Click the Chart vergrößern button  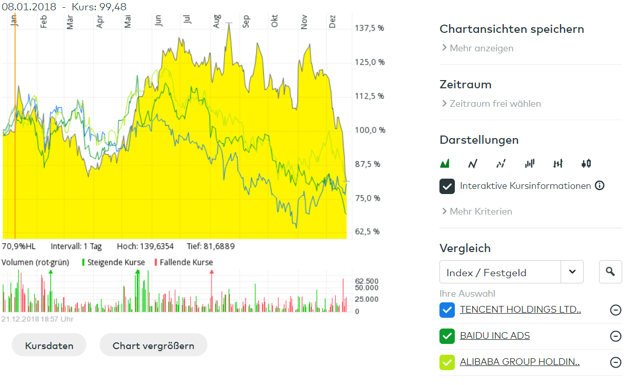click(x=153, y=345)
